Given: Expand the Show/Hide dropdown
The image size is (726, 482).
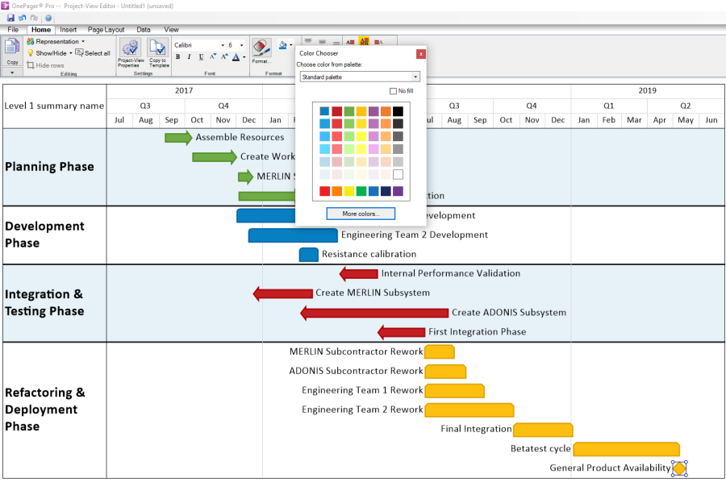Looking at the screenshot, I should (x=71, y=53).
